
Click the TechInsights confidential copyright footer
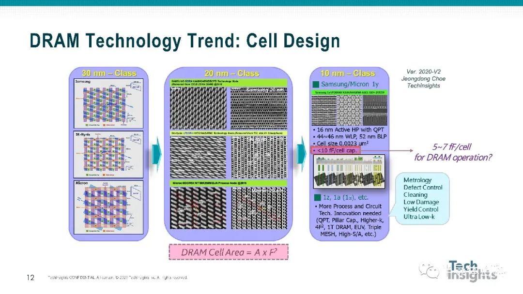point(118,278)
